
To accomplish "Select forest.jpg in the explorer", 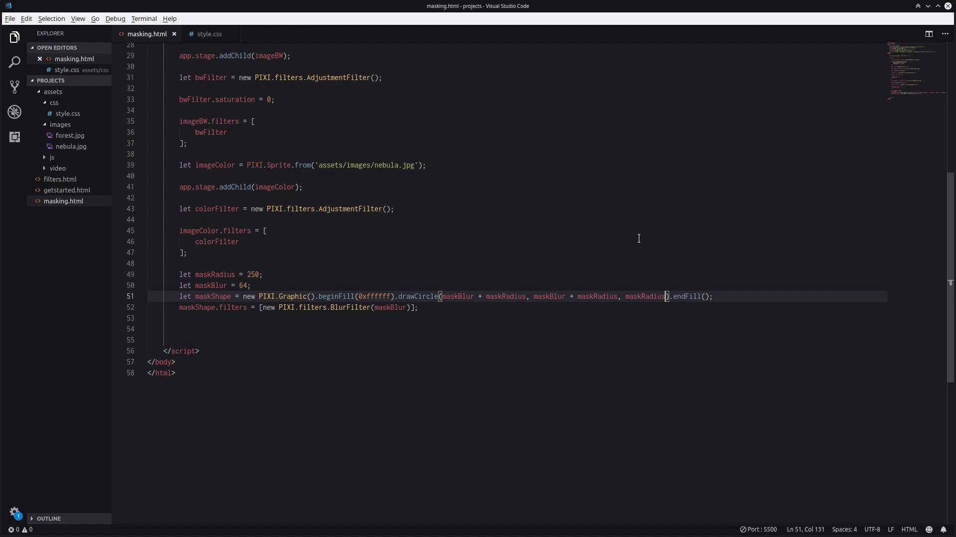I will (69, 135).
